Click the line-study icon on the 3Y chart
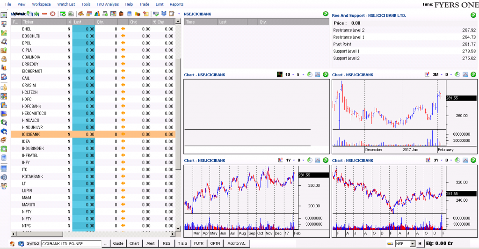The width and height of the screenshot is (479, 249). coord(465,160)
